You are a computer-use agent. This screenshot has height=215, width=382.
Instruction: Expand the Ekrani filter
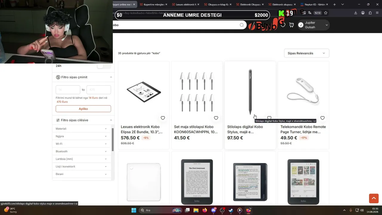coord(81,174)
